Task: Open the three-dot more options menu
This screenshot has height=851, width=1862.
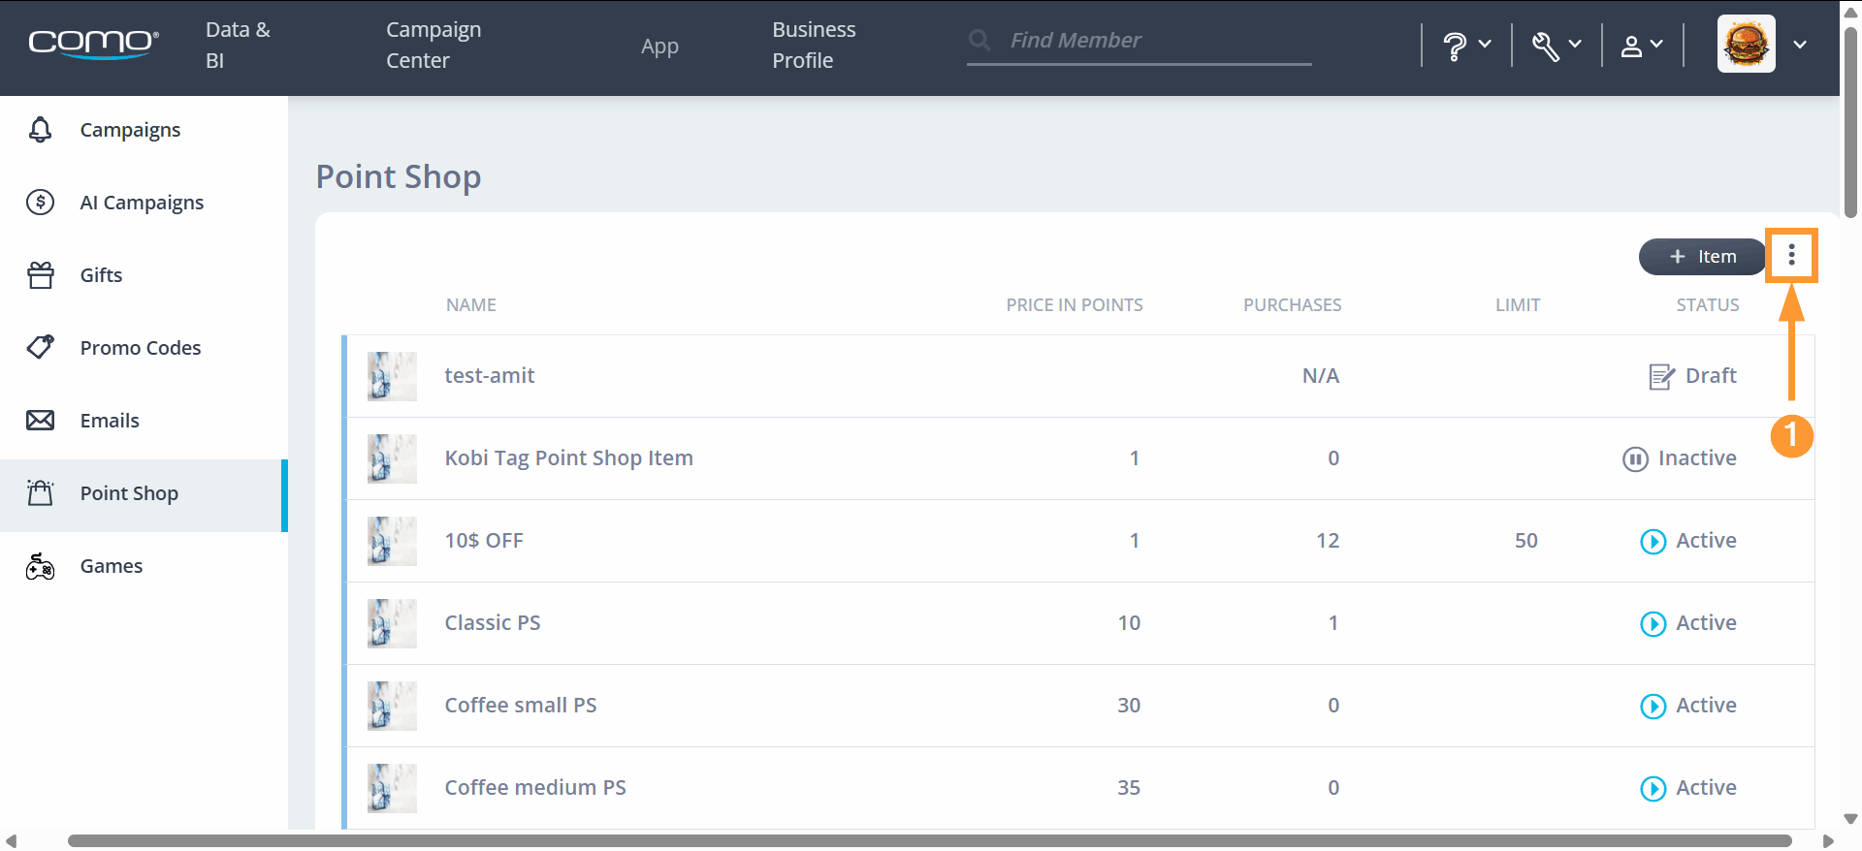Action: [x=1791, y=255]
